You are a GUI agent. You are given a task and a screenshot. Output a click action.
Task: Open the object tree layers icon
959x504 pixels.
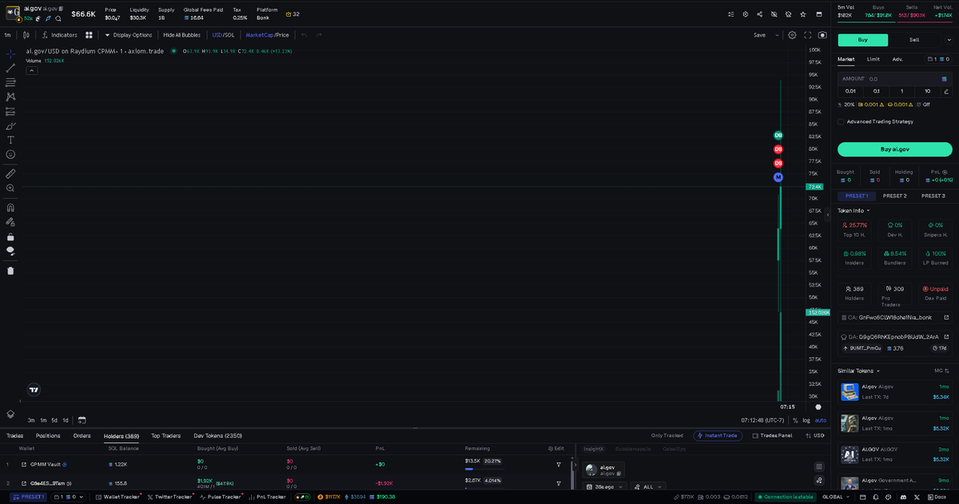[10, 414]
